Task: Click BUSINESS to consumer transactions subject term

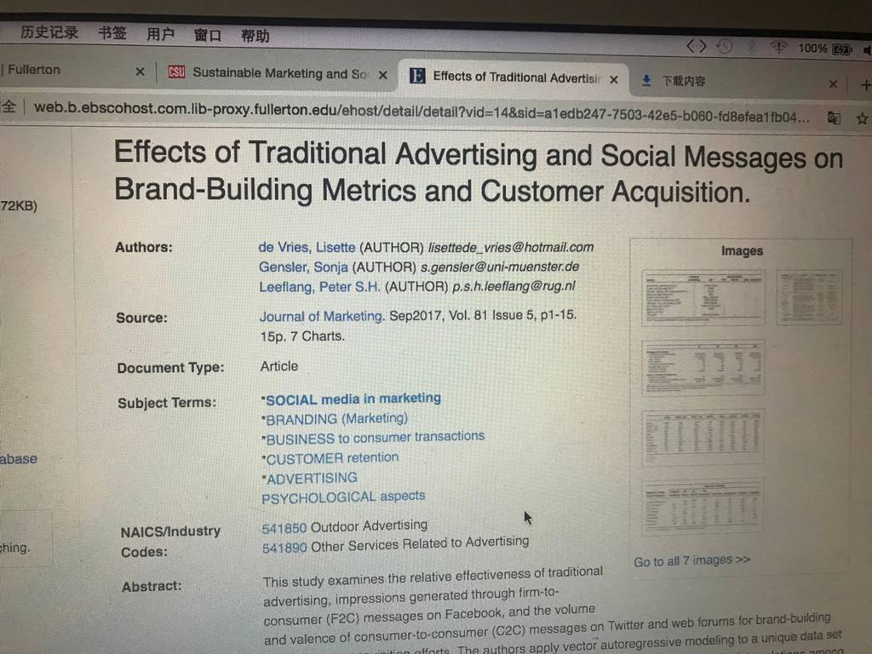Action: click(375, 437)
